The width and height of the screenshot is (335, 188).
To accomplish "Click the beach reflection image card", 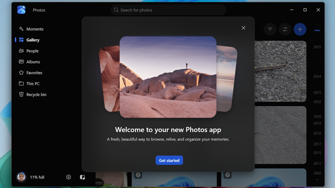I will click(226, 79).
